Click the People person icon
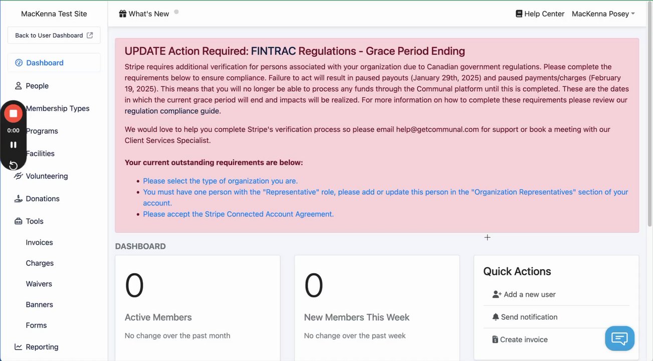Image resolution: width=653 pixels, height=361 pixels. click(x=19, y=86)
